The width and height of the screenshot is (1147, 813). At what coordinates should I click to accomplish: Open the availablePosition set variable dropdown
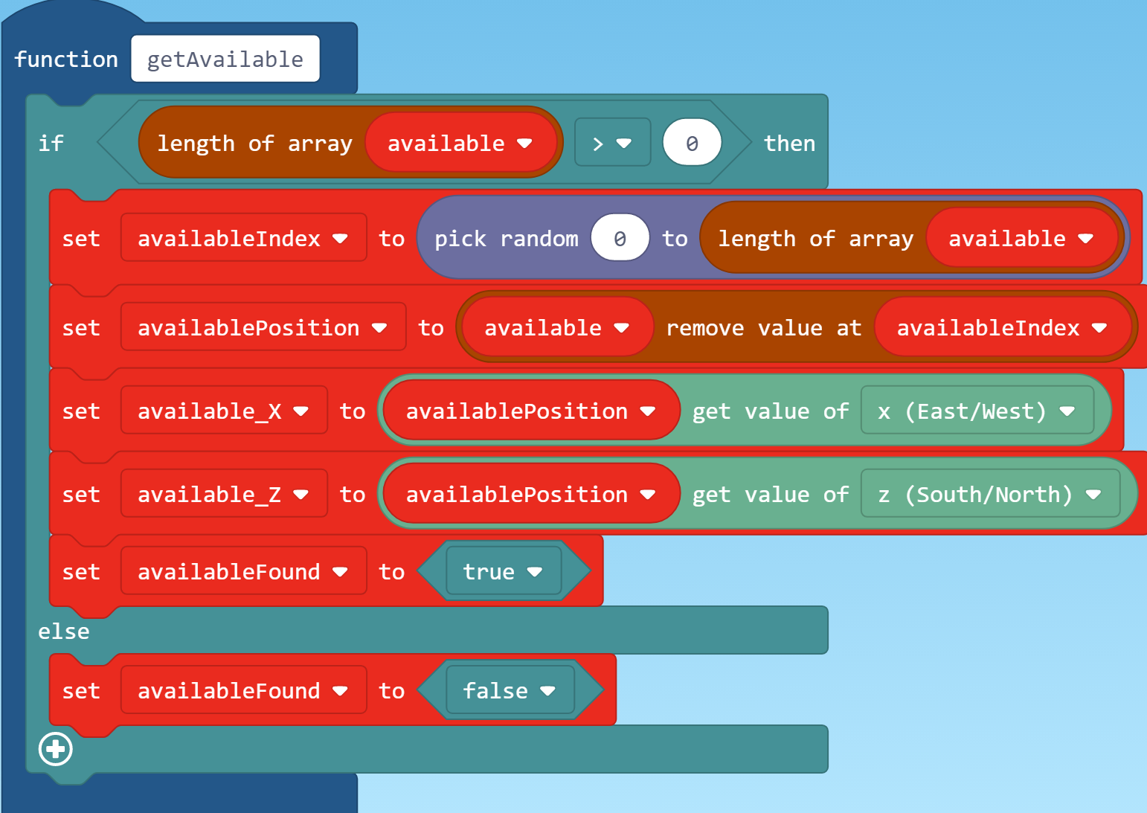[x=379, y=328]
